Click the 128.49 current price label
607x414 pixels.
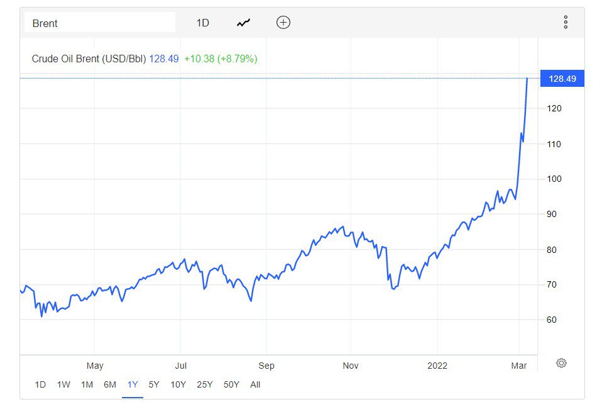coord(562,79)
